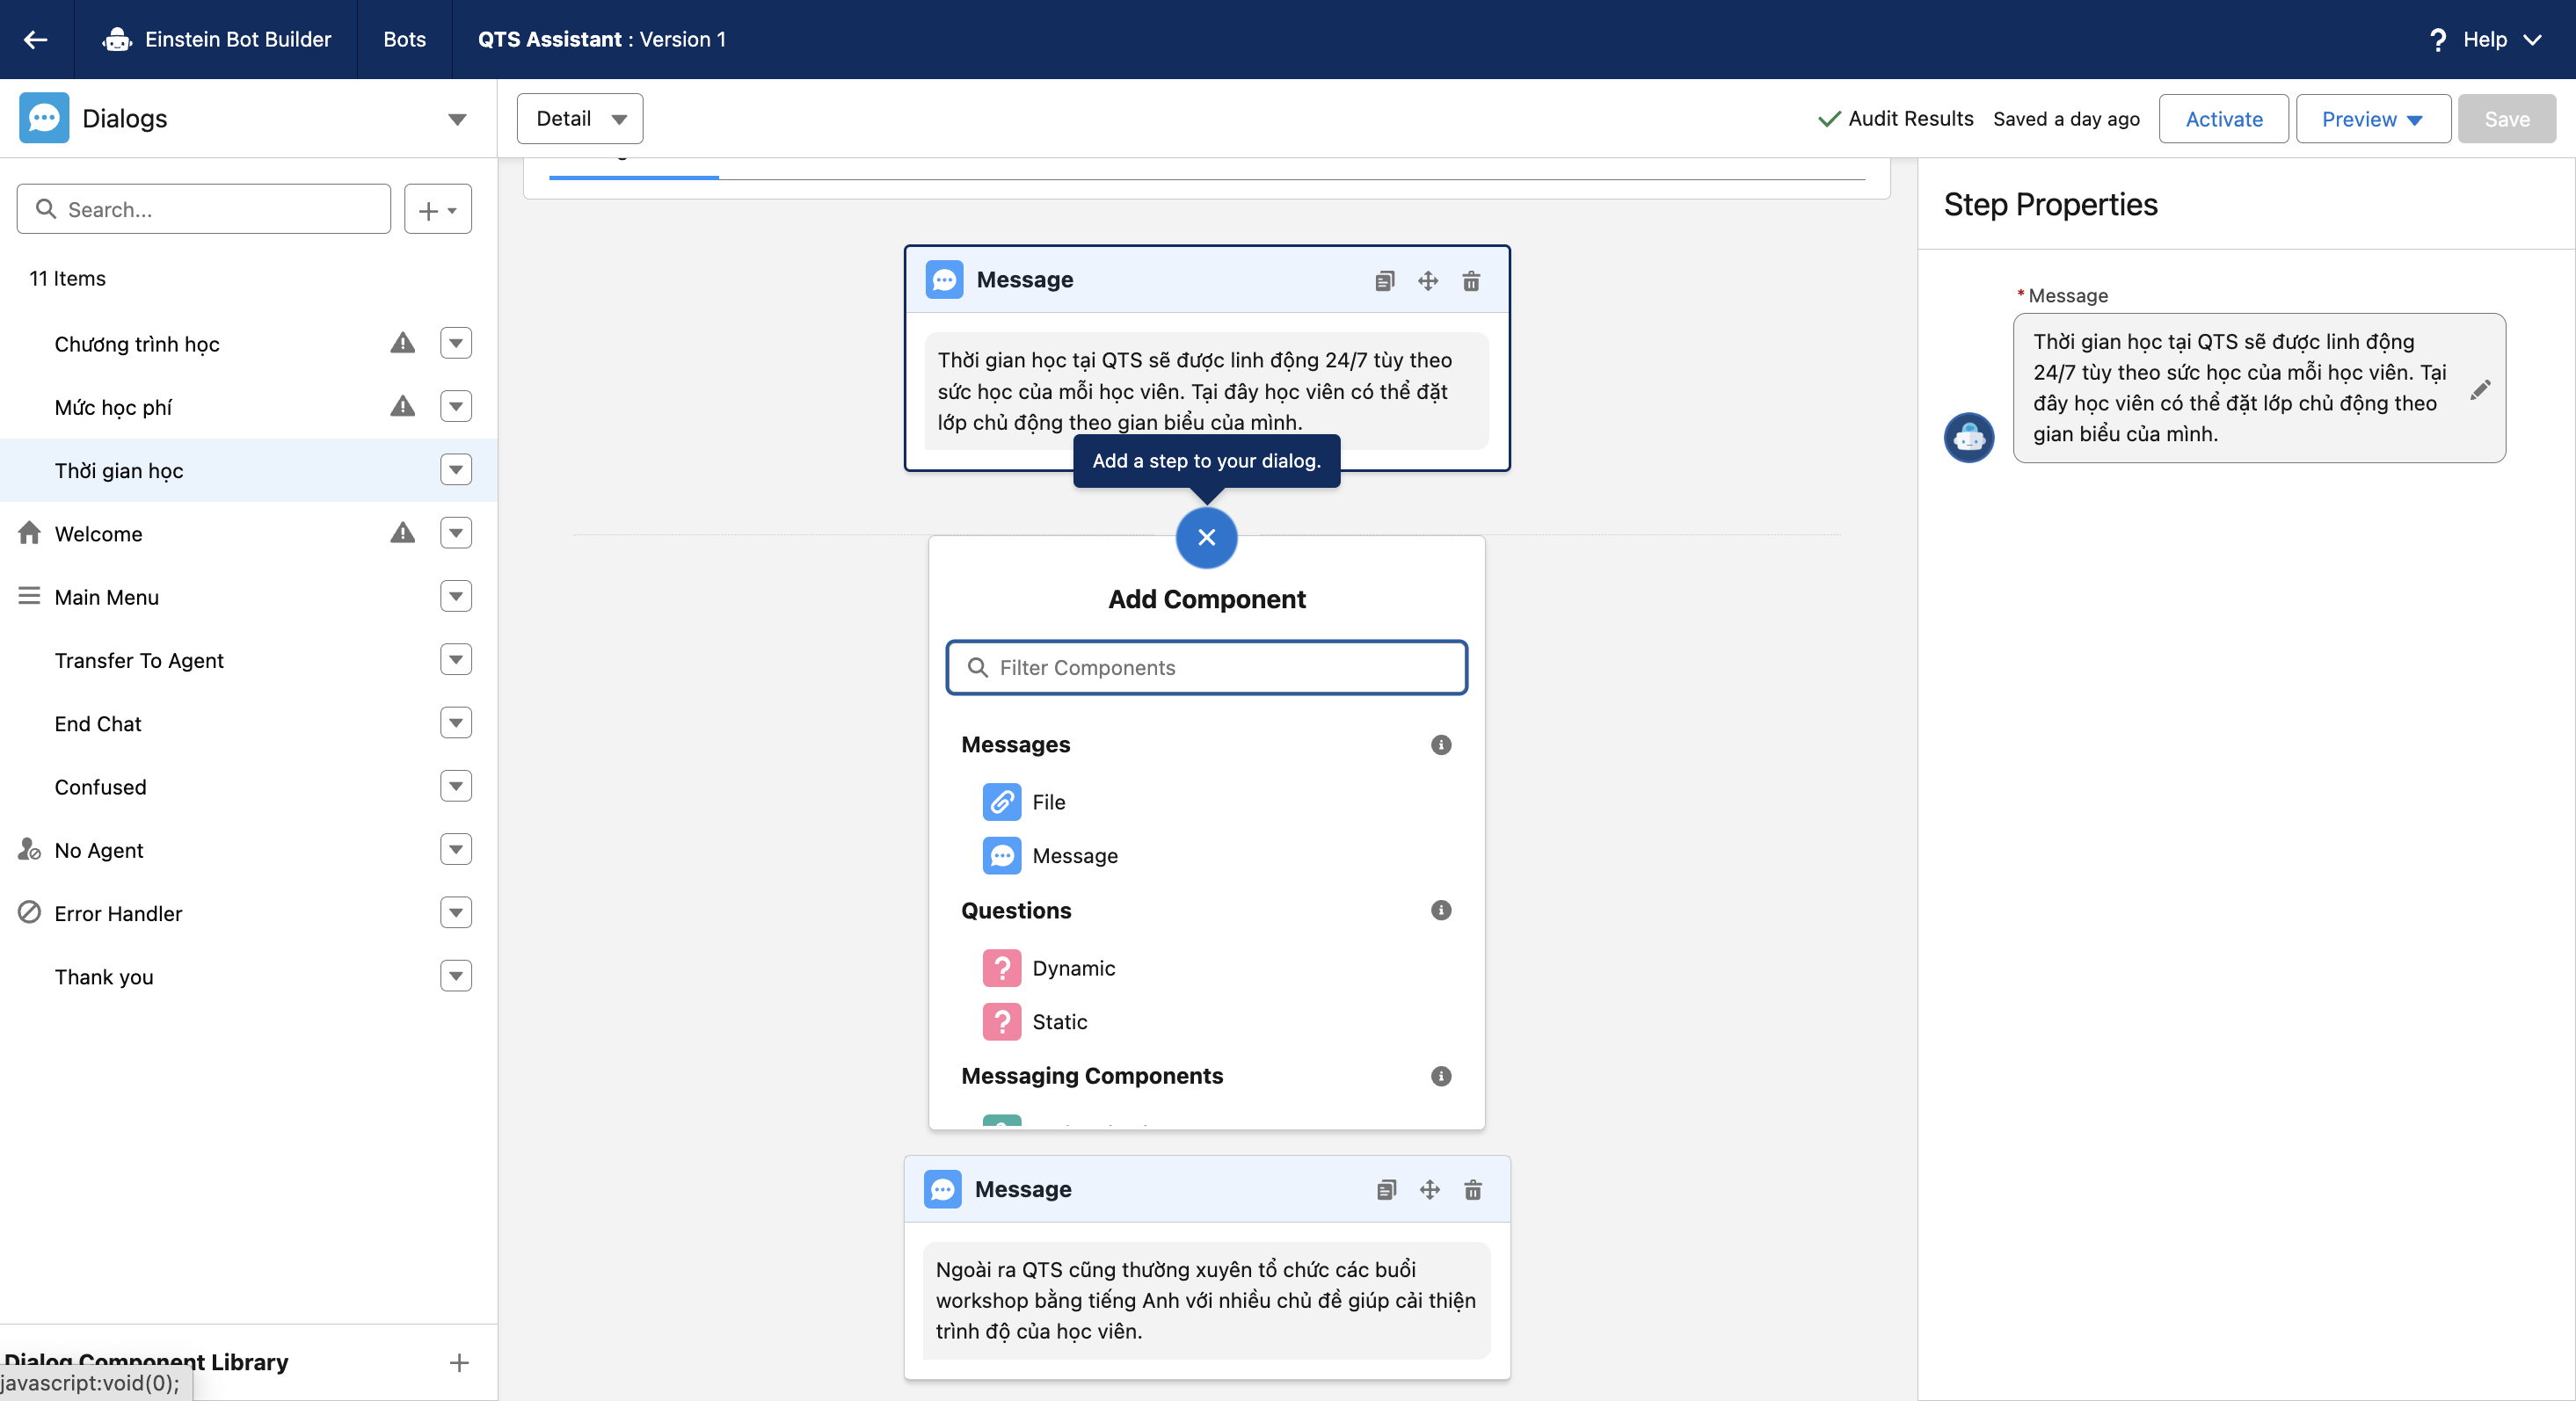This screenshot has height=1401, width=2576.
Task: Duplicate the first Message step
Action: pos(1384,281)
